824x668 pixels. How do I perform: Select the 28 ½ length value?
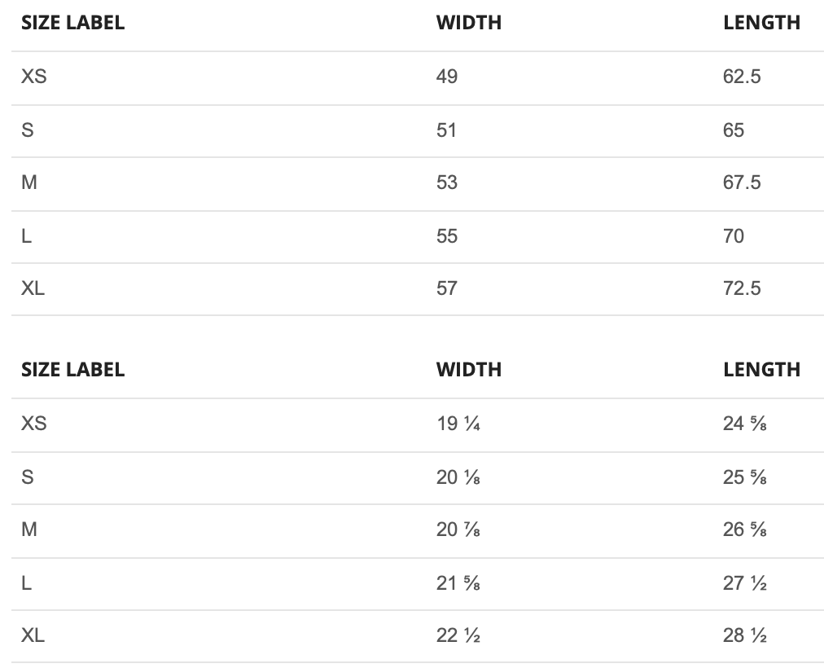[x=745, y=635]
